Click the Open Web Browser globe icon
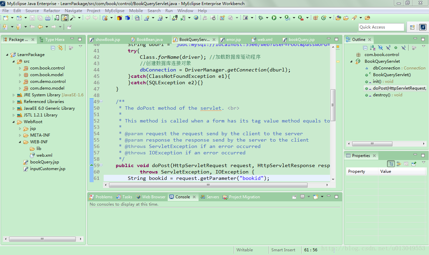The image size is (429, 255). tap(196, 18)
